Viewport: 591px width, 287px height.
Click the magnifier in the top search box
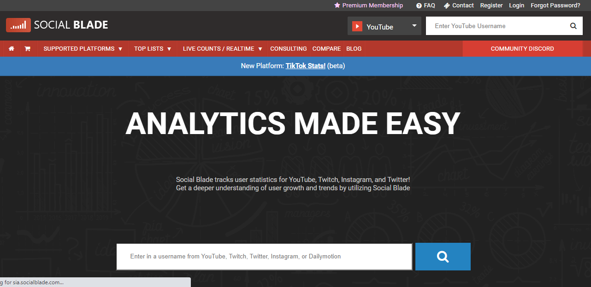click(x=573, y=26)
